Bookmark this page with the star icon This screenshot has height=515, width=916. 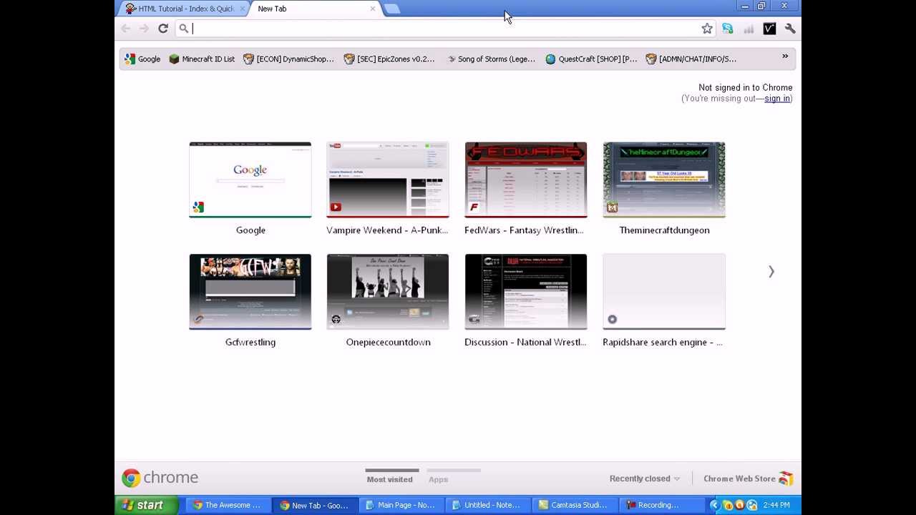[707, 29]
